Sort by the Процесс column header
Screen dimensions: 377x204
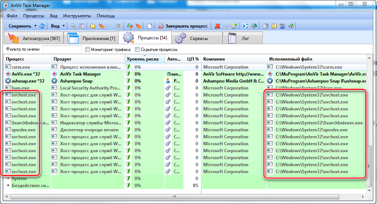(27, 59)
